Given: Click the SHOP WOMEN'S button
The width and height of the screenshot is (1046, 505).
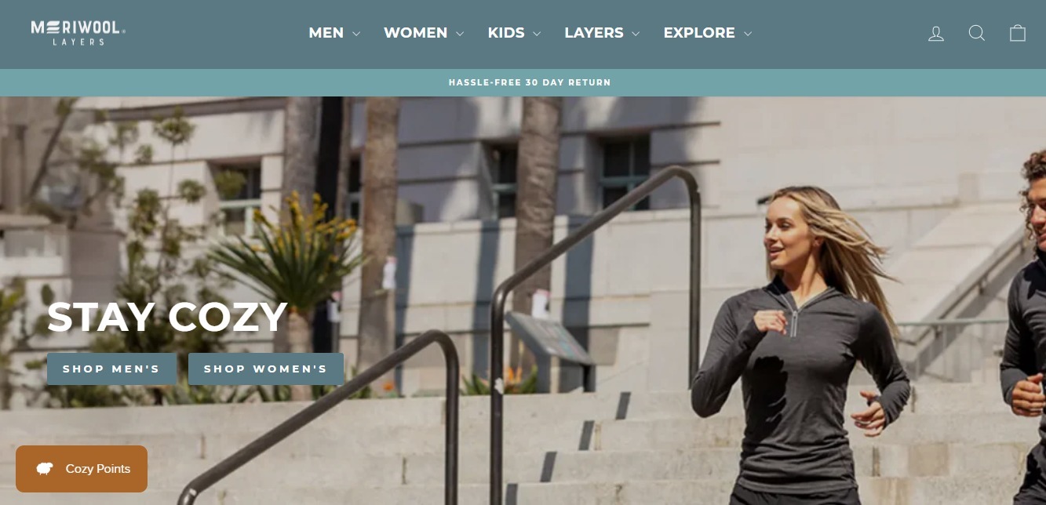Looking at the screenshot, I should coord(266,369).
